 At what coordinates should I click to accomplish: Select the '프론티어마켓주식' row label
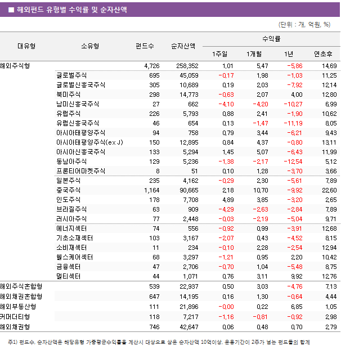tap(80, 171)
